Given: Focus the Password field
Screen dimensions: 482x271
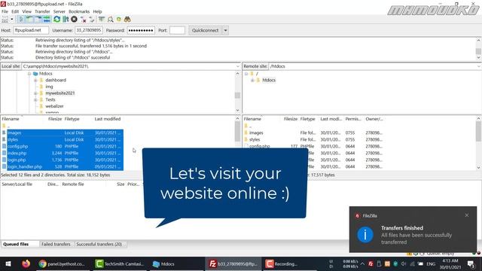Looking at the screenshot, I should (141, 30).
